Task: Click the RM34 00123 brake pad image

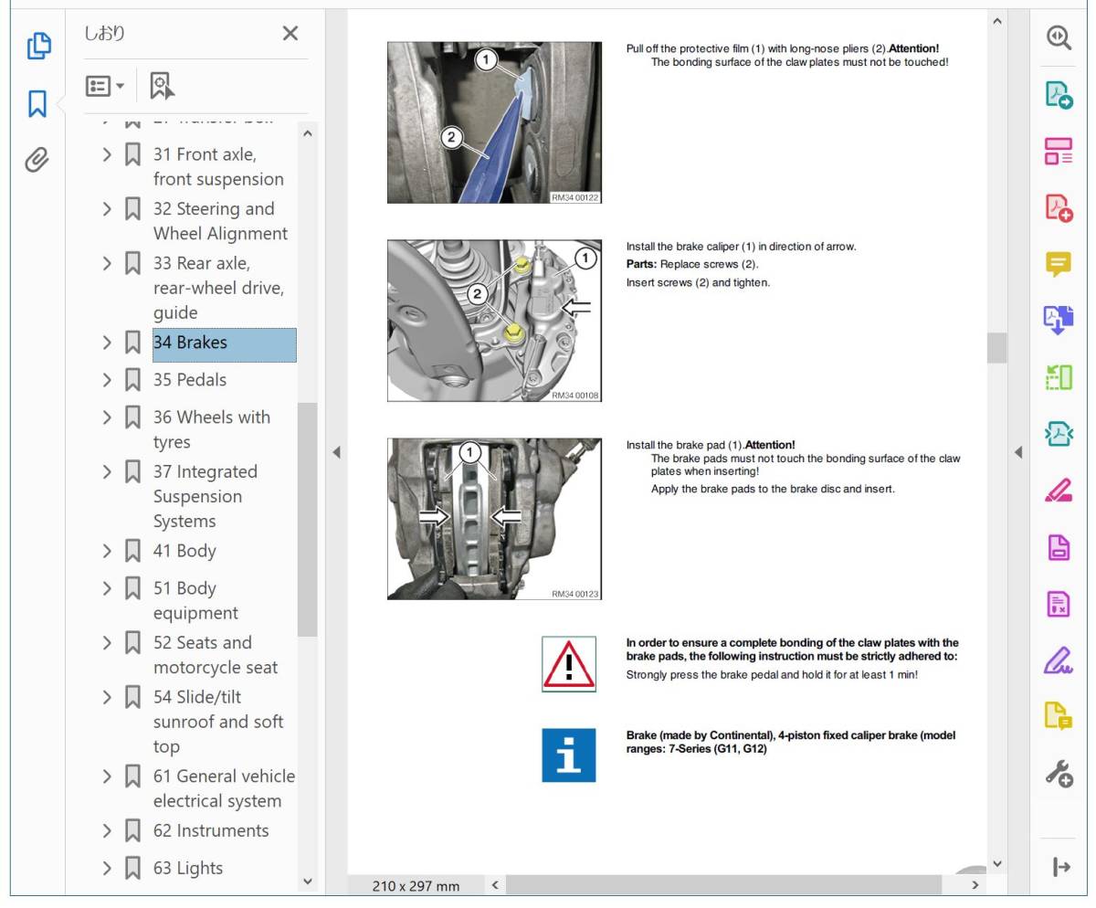Action: click(x=494, y=519)
